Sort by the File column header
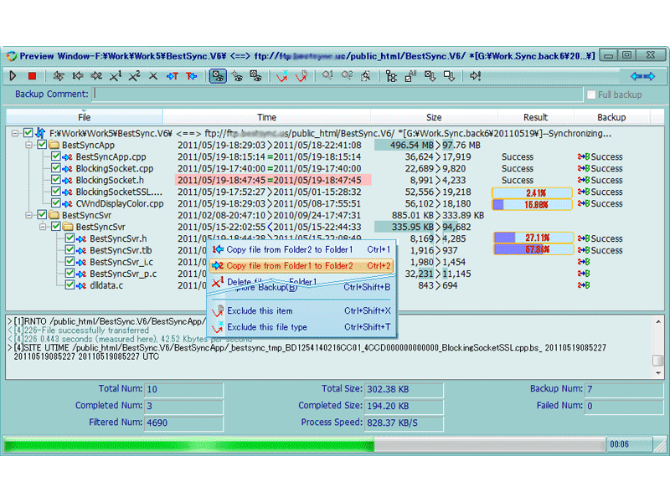Image resolution: width=670 pixels, height=502 pixels. click(x=85, y=117)
